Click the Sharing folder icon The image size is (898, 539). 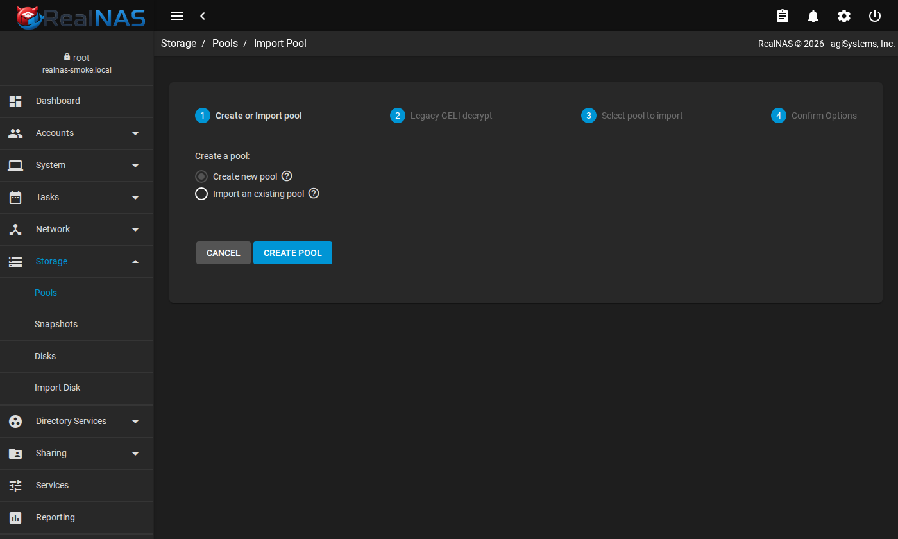(x=15, y=453)
